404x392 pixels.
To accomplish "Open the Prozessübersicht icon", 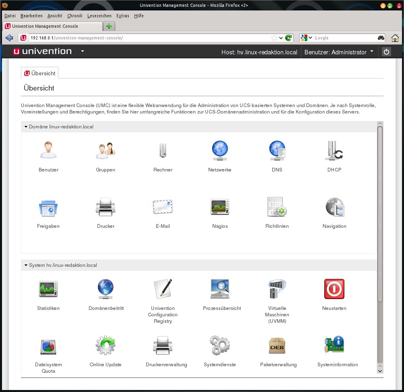I will (220, 289).
